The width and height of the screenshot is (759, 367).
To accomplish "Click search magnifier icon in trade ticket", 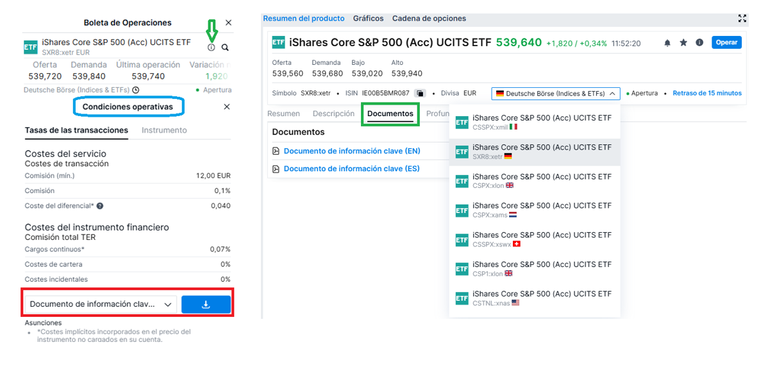I will click(225, 47).
